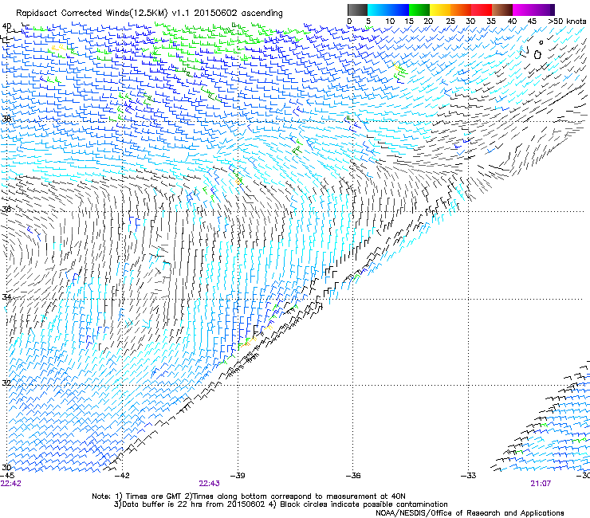Click the latitude label '32' at left
Screen dimensions: 590x518
[x=6, y=383]
